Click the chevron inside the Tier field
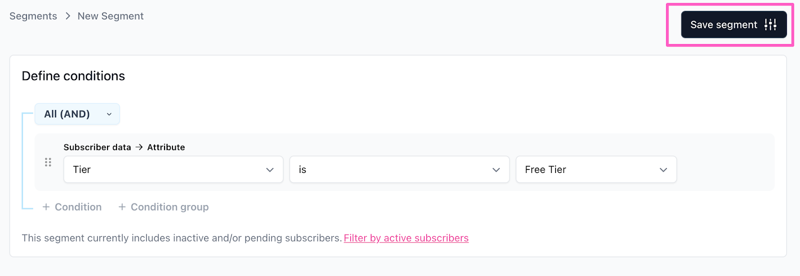 270,169
